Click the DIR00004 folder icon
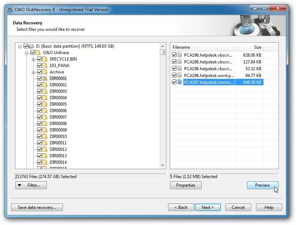 pos(45,98)
